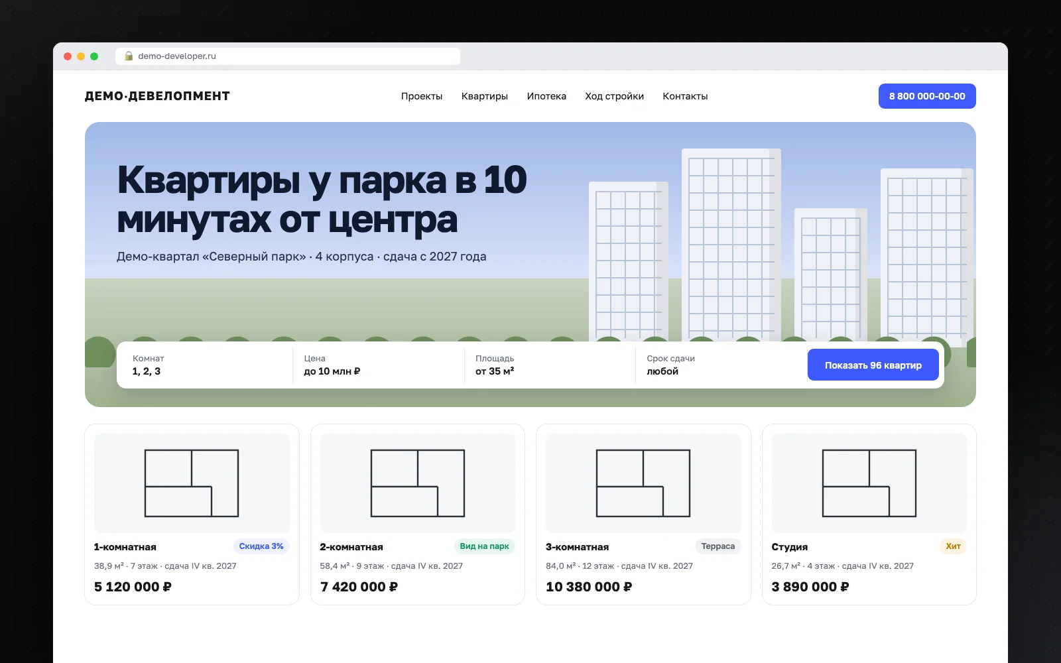Viewport: 1061px width, 663px height.
Task: Click the subtitle Демо-квартал «Северный парк»
Action: coord(212,257)
